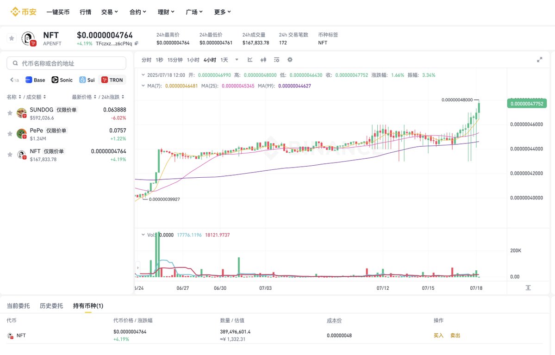Click the chart left-edge expand arrow

pyautogui.click(x=137, y=268)
